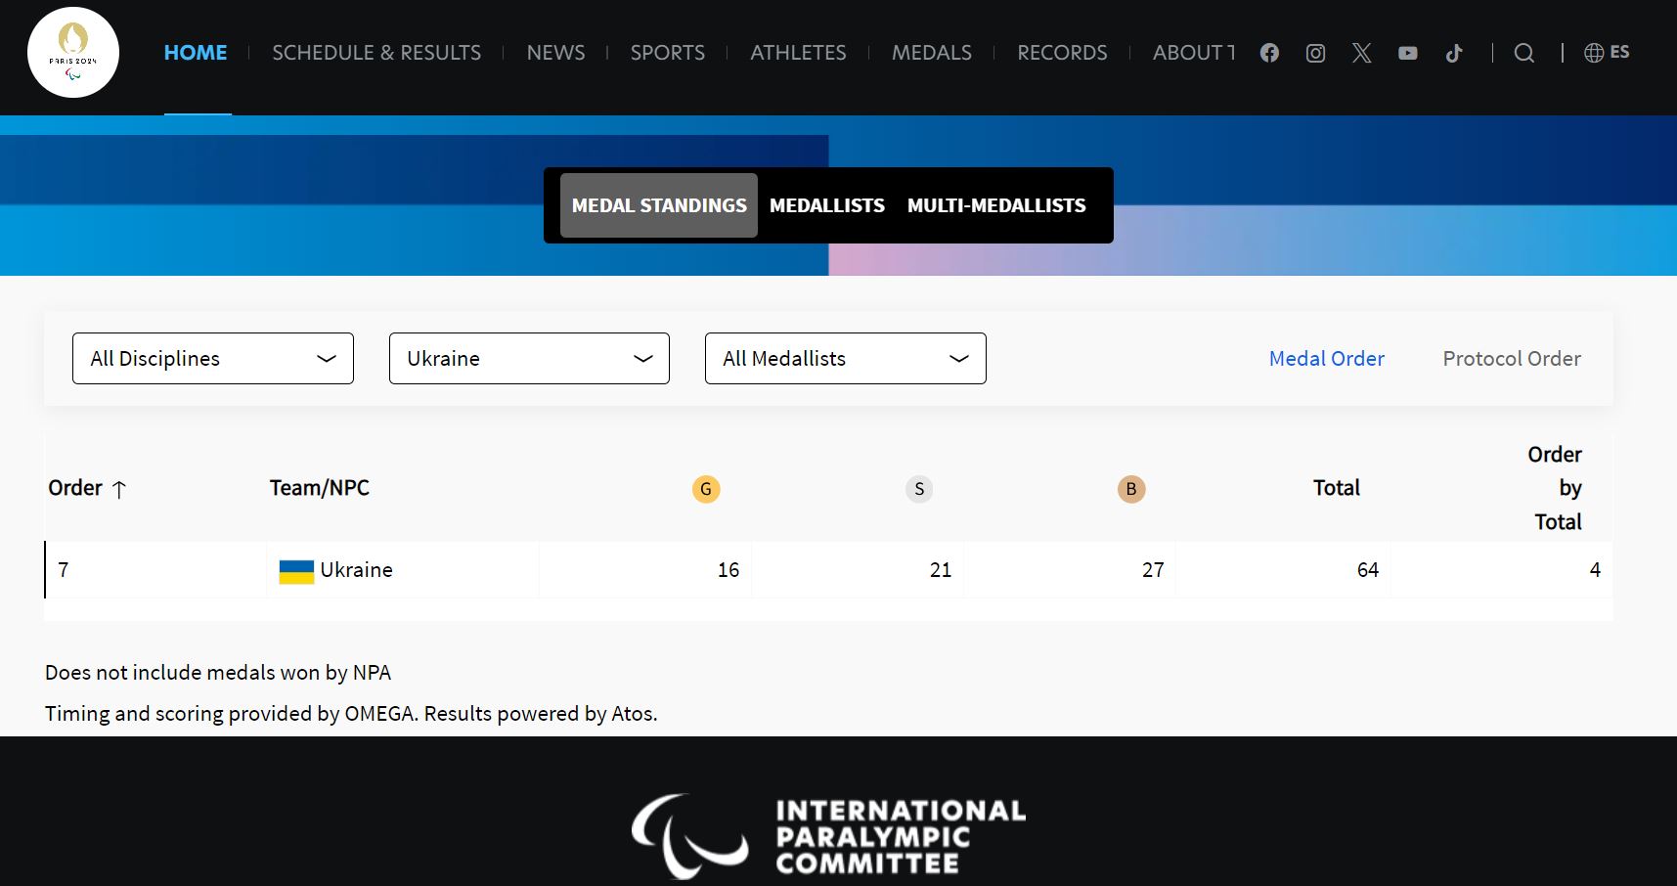Open the SPORTS menu item
The height and width of the screenshot is (886, 1677).
668,53
